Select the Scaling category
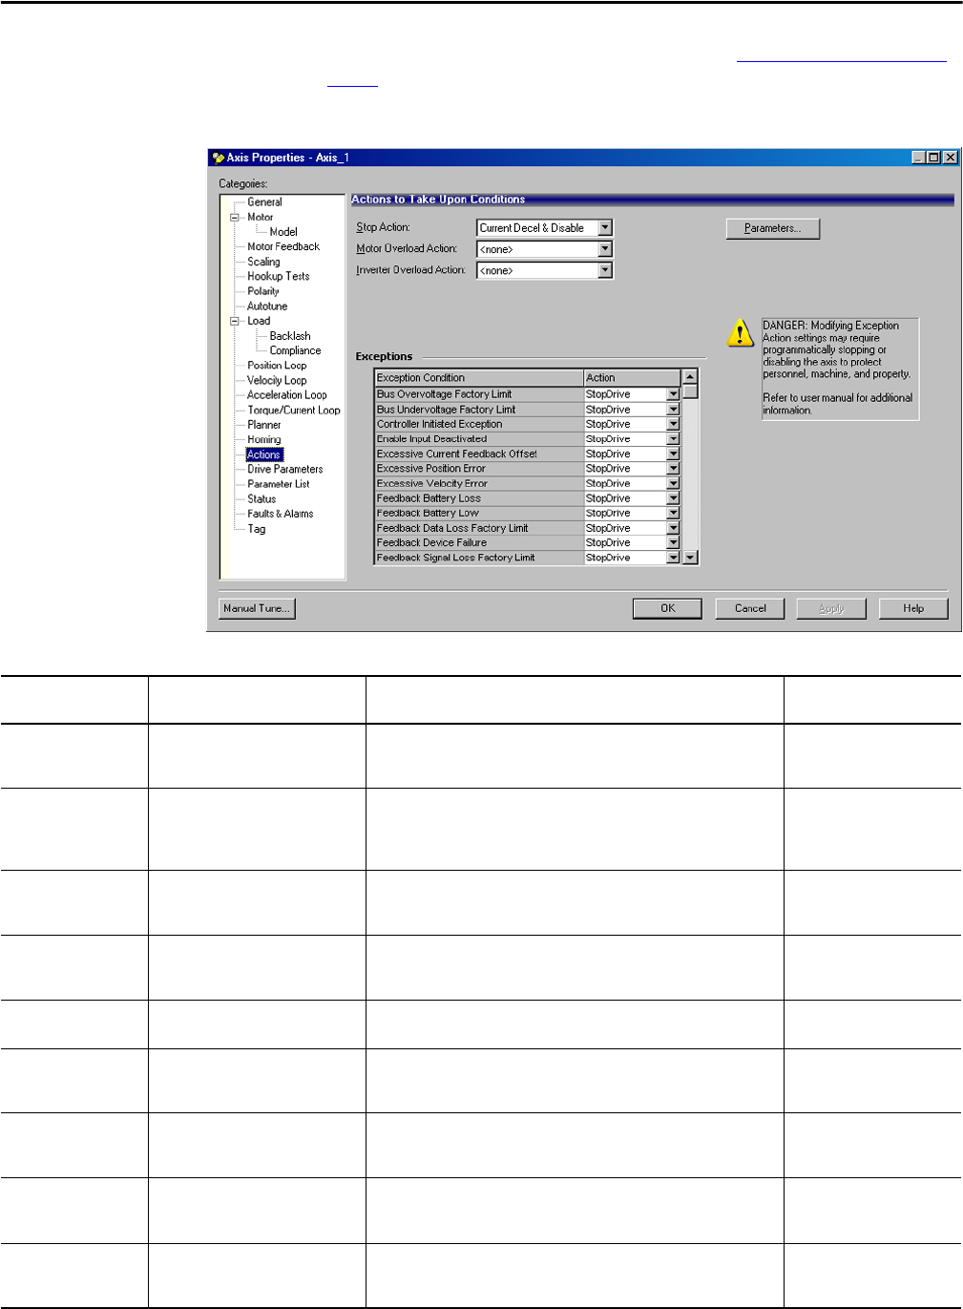The image size is (963, 1309). [263, 262]
